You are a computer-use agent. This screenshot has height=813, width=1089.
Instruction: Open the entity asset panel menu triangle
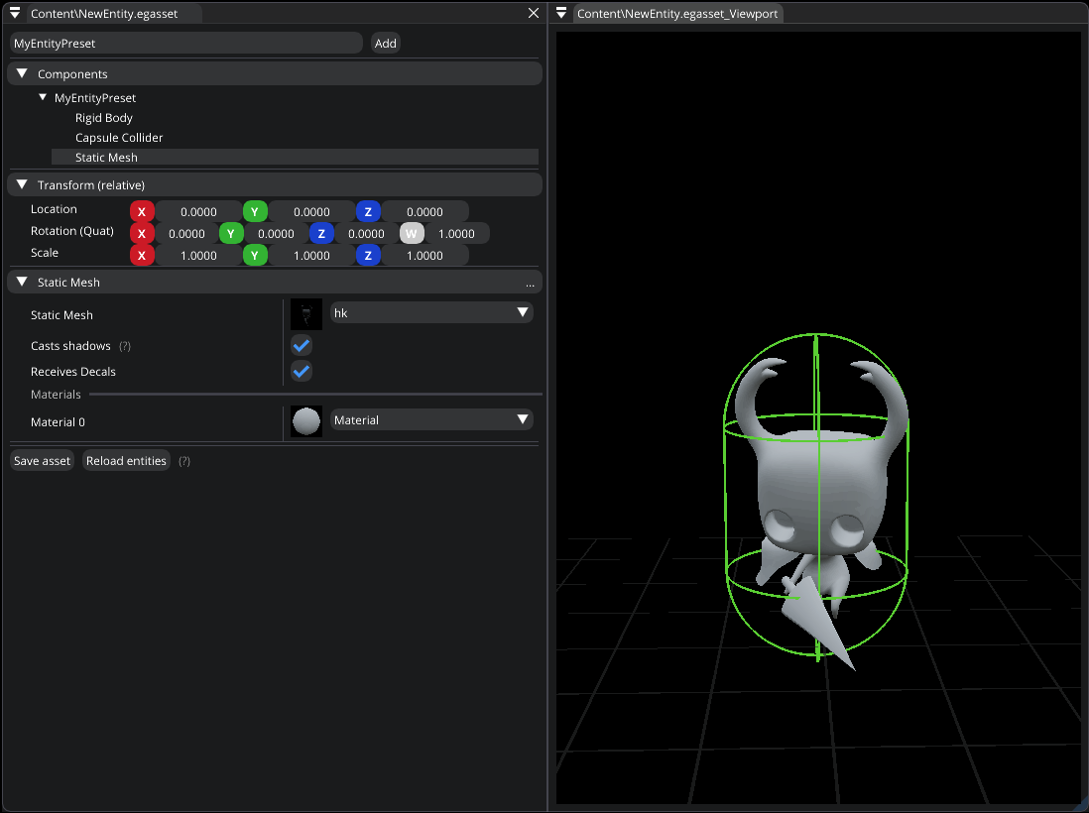[x=15, y=13]
